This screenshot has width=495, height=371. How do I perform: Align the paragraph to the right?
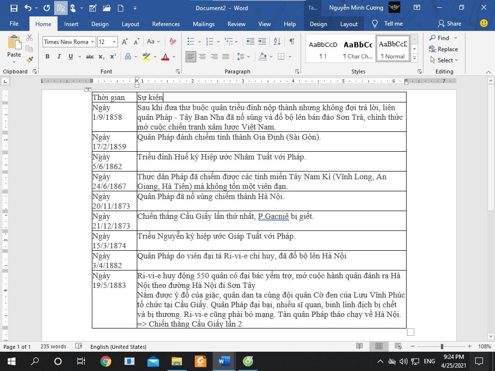tap(214, 57)
